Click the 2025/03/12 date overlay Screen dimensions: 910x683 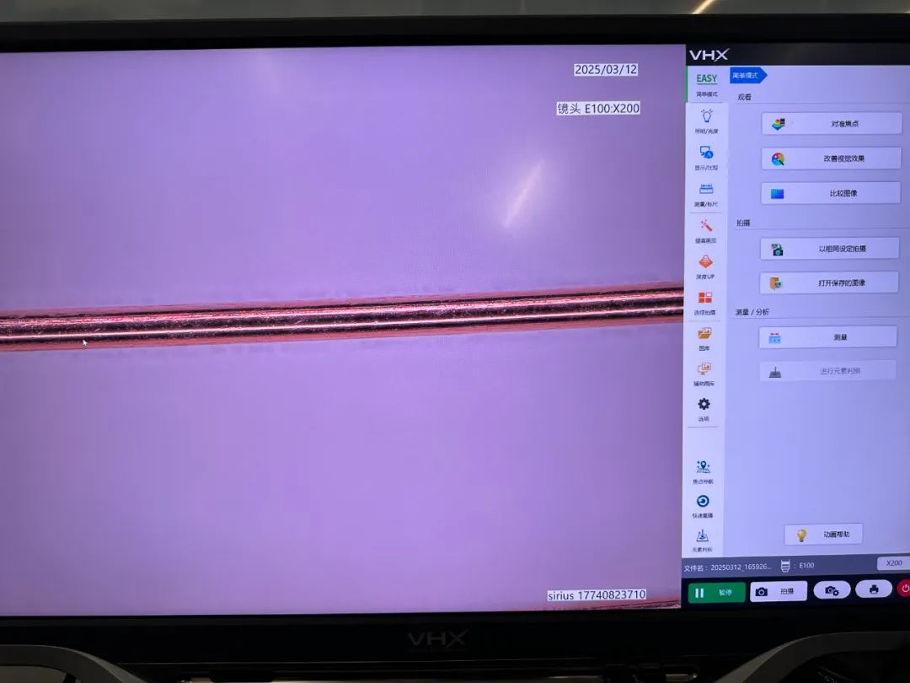click(x=606, y=70)
